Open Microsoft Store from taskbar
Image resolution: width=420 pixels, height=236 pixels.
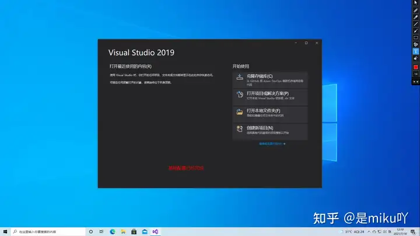134,231
